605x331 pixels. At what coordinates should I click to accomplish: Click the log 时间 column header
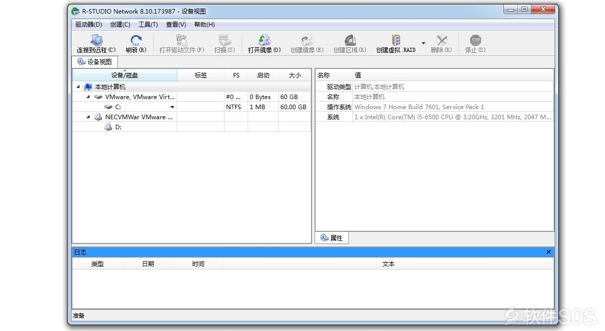[x=198, y=264]
